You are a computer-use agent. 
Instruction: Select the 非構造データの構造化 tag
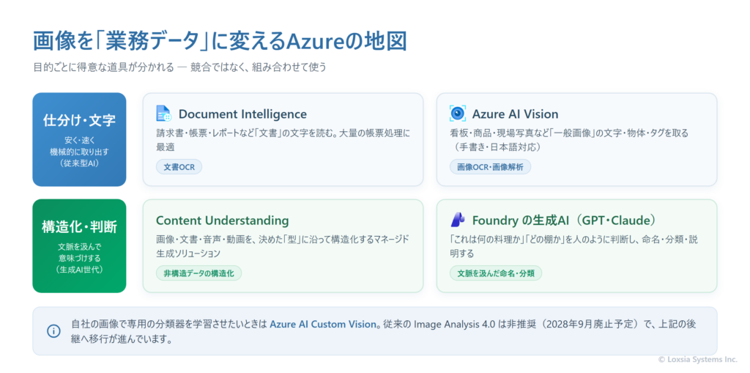tap(199, 273)
